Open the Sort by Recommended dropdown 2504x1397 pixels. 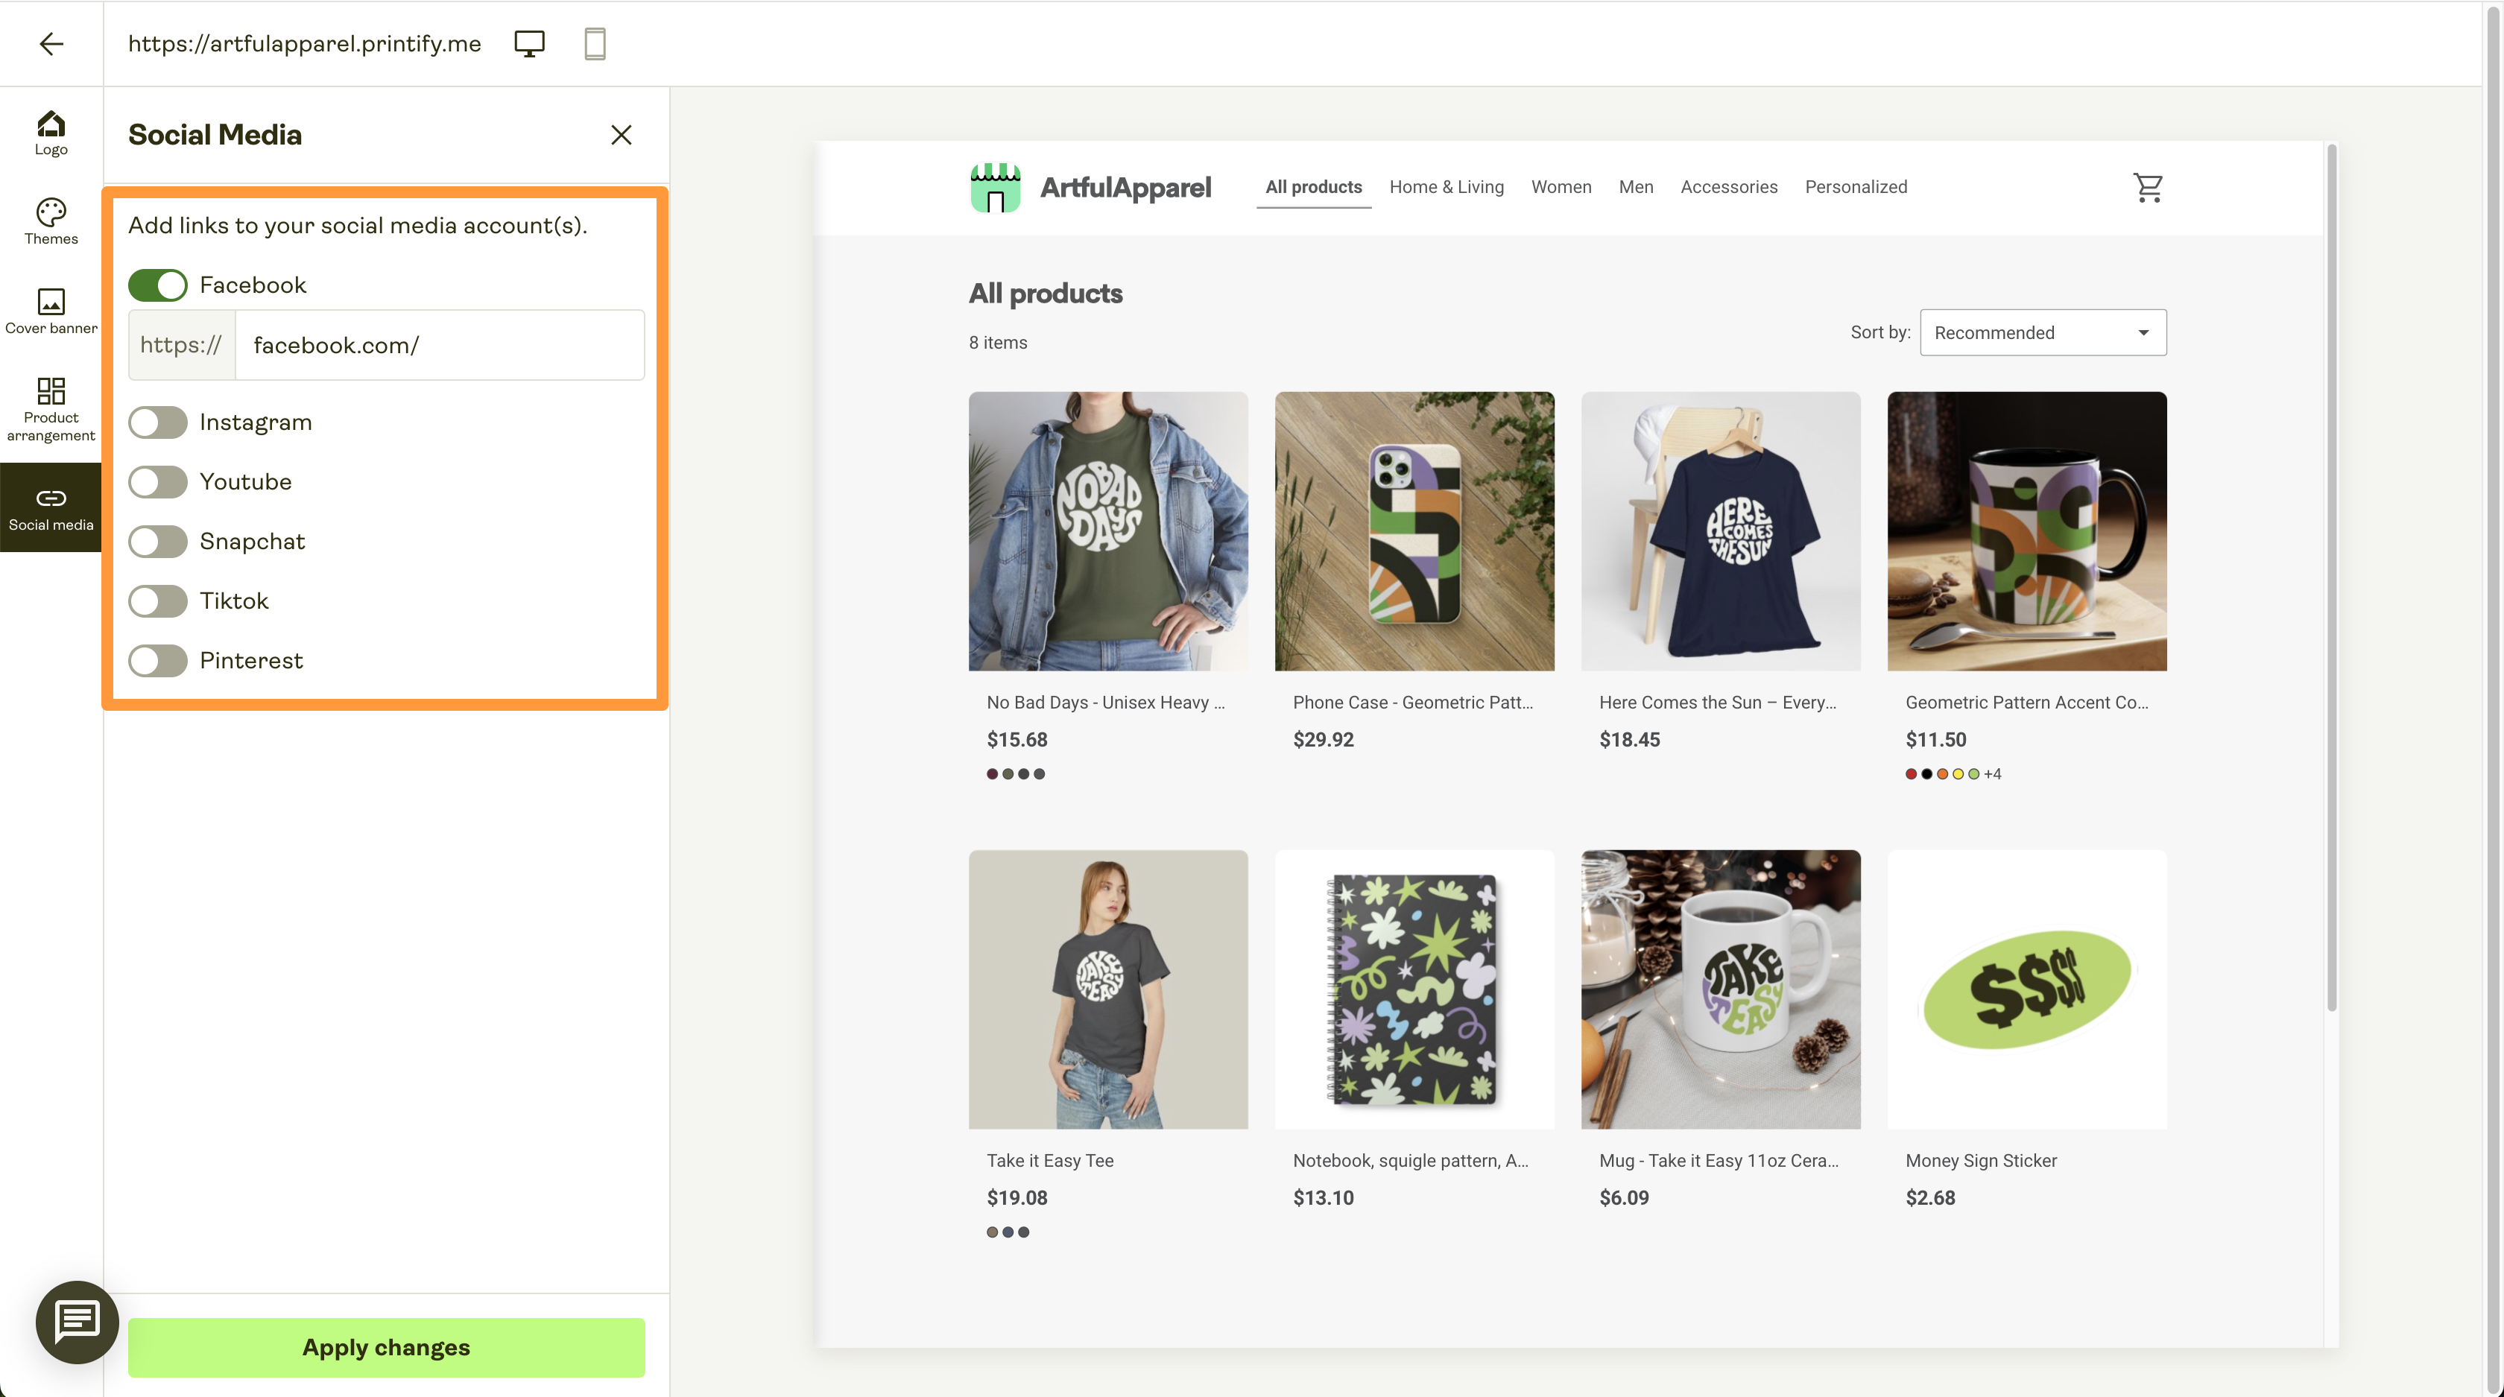2042,333
